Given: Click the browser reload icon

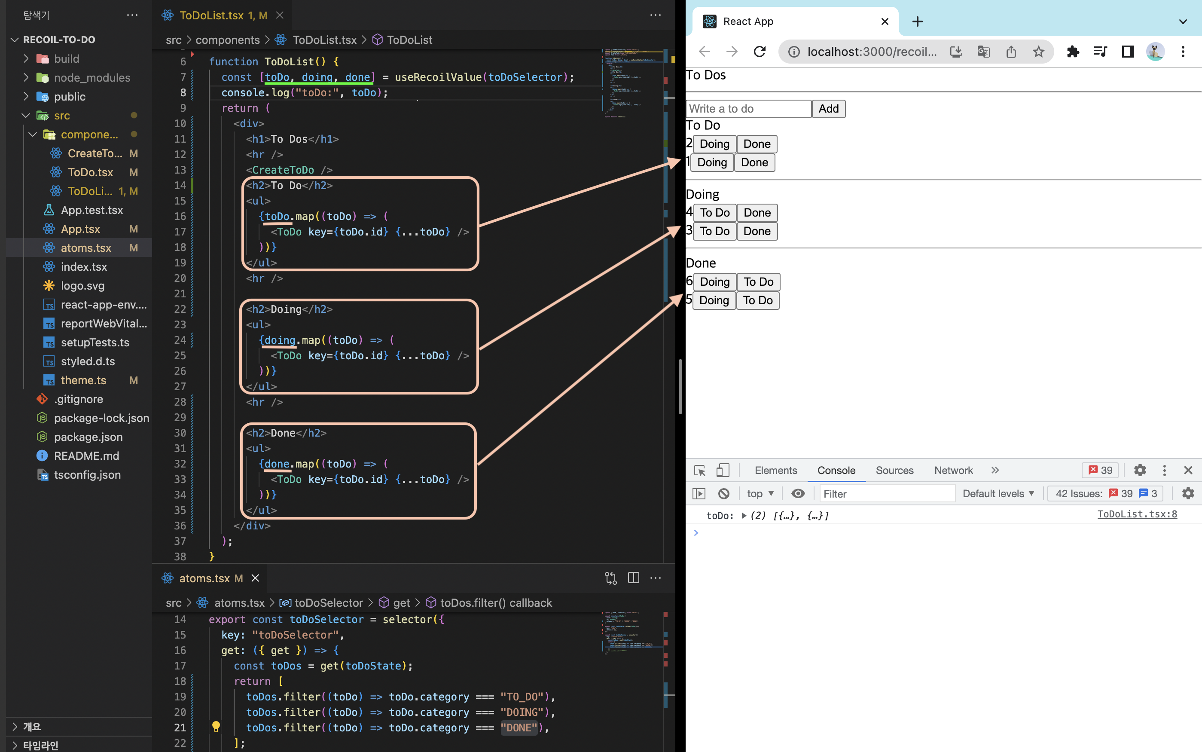Looking at the screenshot, I should click(x=760, y=52).
